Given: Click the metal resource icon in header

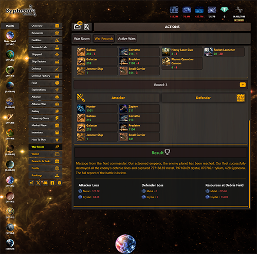Looking at the screenshot, I should (174, 10).
